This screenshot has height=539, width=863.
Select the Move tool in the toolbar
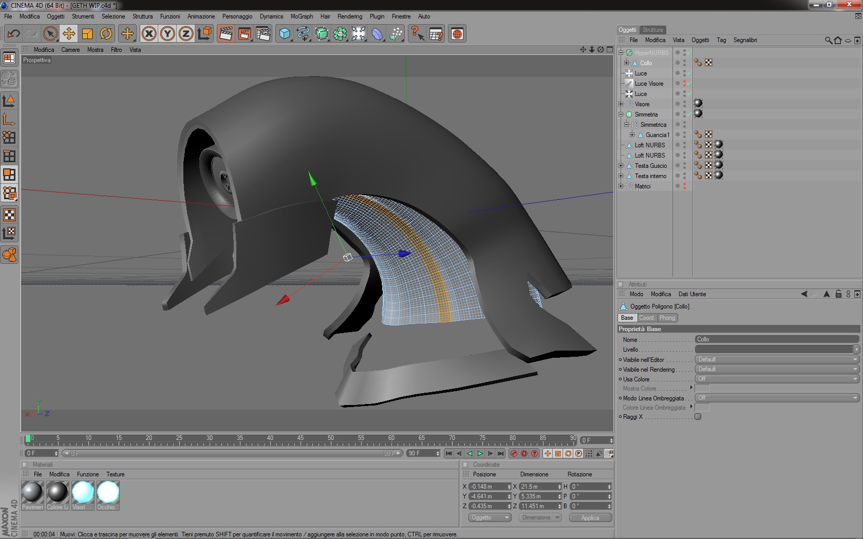click(x=69, y=34)
